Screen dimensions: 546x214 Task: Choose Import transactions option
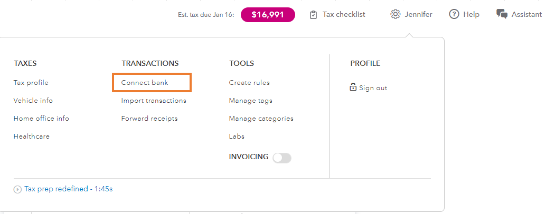[x=154, y=101]
